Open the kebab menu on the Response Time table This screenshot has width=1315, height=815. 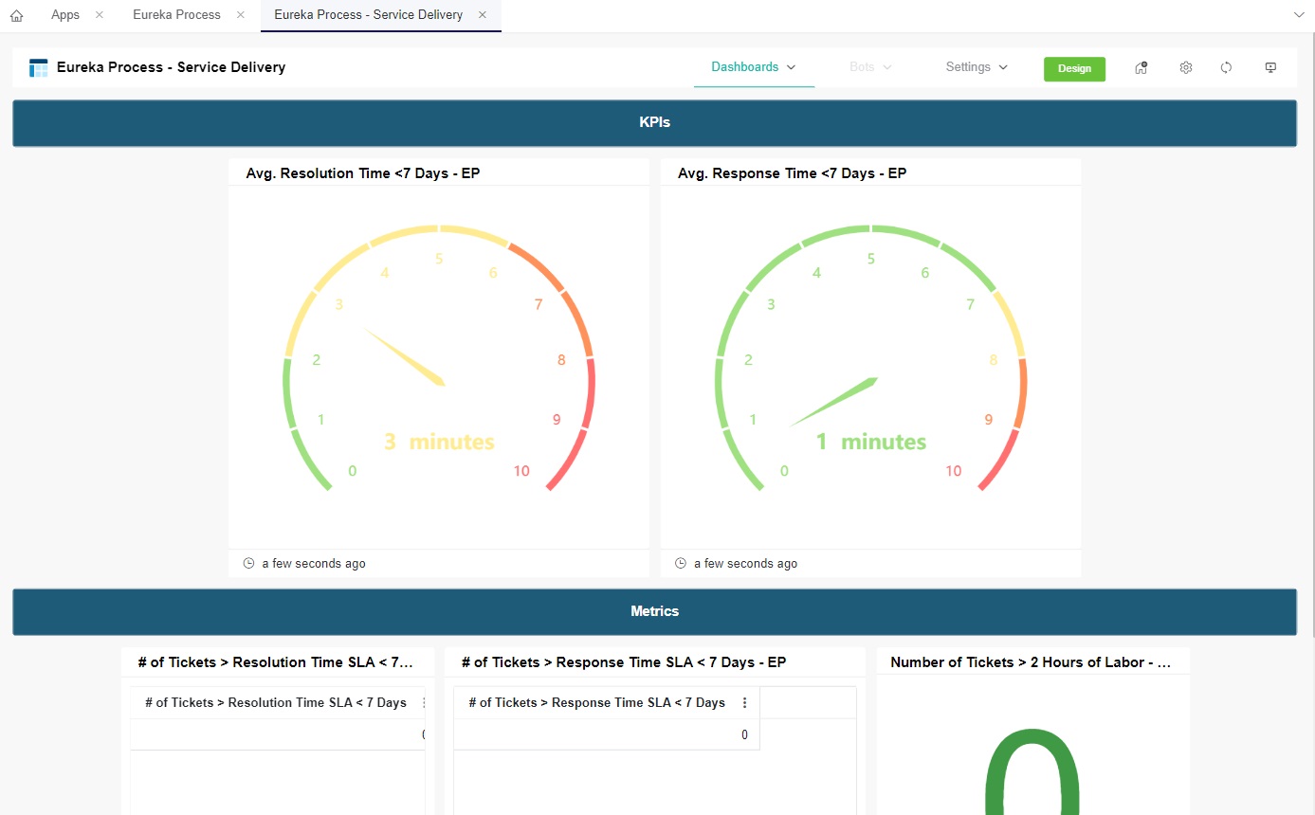[744, 702]
